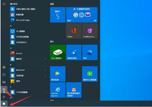Open Documents icon in Start sidebar
Screen dimensions: 152x107
click(x=4, y=75)
